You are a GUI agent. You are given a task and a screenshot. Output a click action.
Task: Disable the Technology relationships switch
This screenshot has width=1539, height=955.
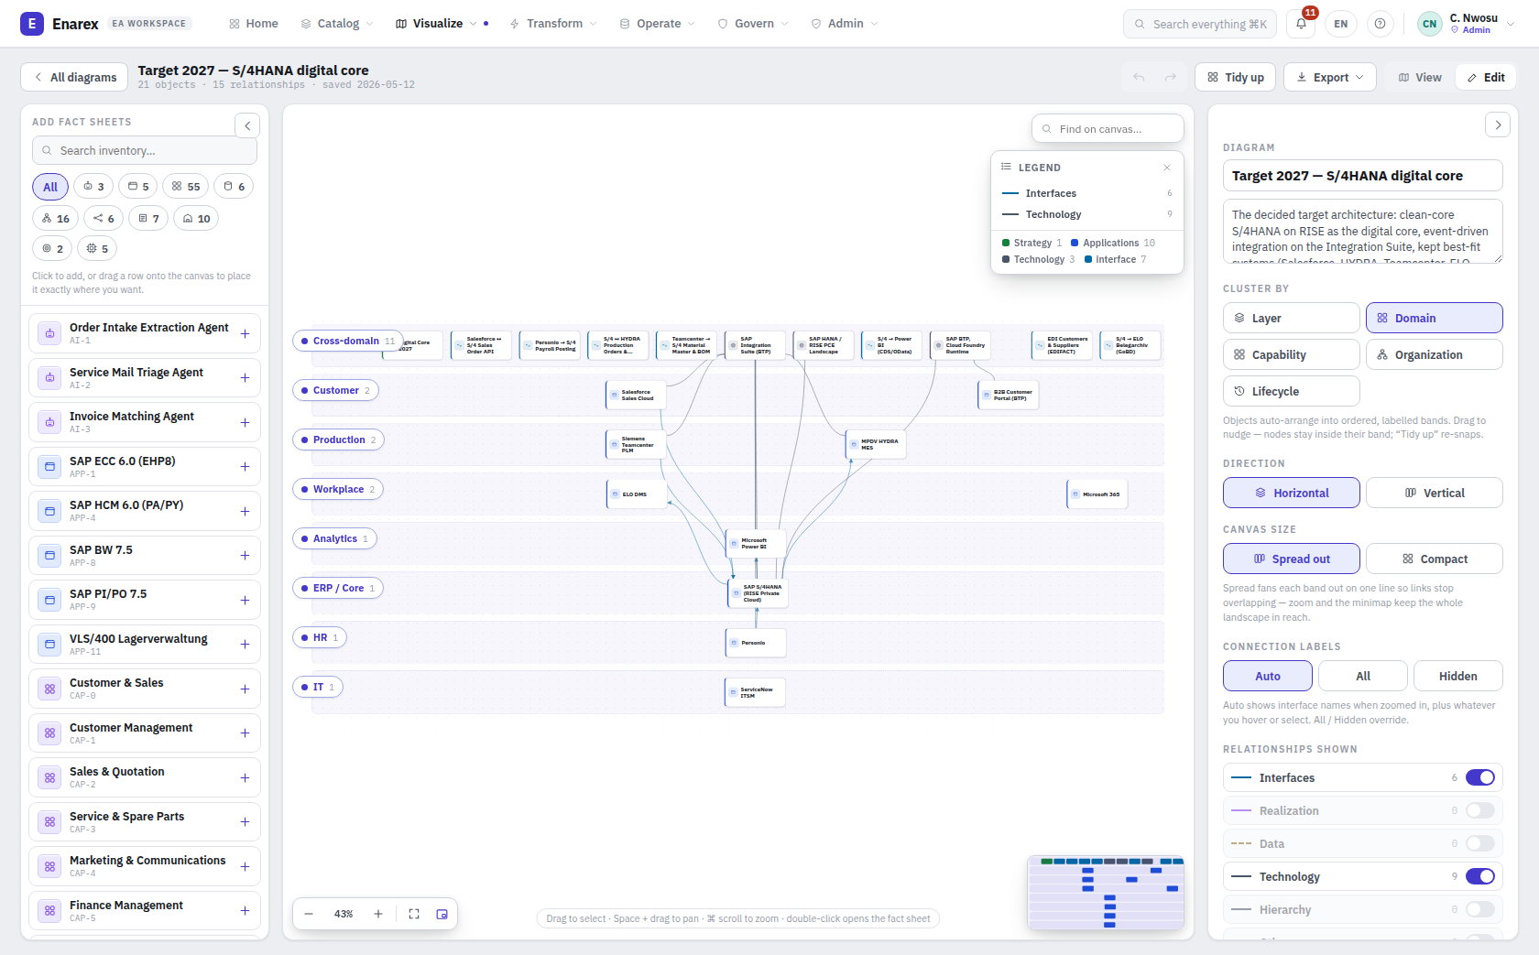pos(1480,876)
